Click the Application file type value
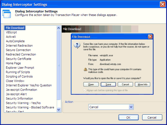This screenshot has height=125, width=167. pos(105,60)
